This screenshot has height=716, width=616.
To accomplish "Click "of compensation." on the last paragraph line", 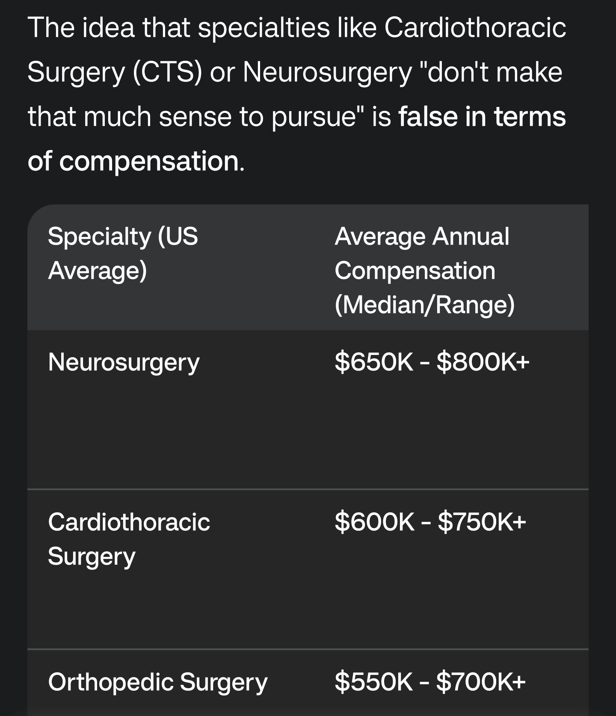I will (136, 161).
